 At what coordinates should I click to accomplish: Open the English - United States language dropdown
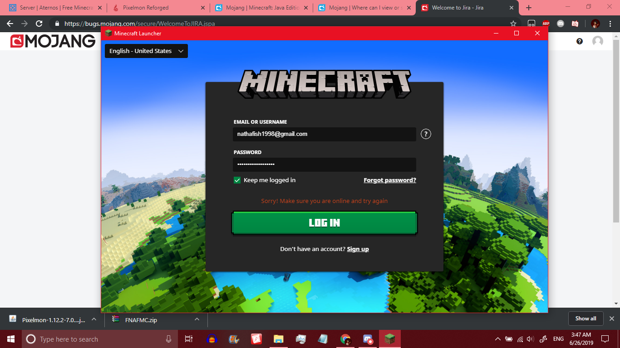[x=146, y=51]
